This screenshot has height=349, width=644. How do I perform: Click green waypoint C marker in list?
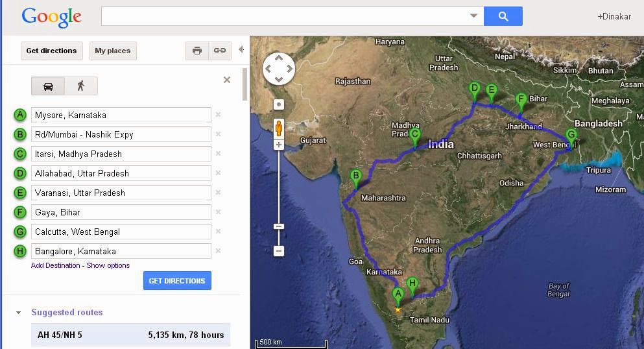[19, 154]
